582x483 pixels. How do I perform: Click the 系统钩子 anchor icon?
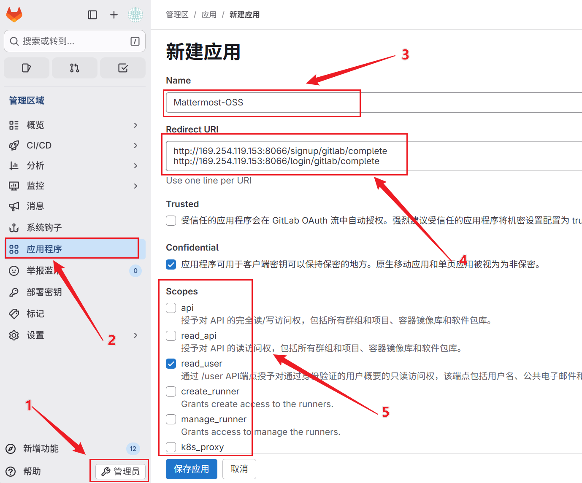pos(14,228)
